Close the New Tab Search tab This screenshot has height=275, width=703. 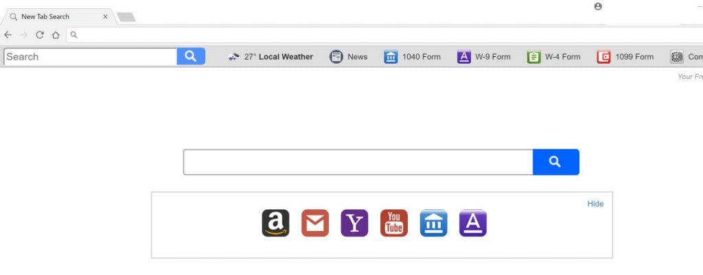(x=105, y=16)
